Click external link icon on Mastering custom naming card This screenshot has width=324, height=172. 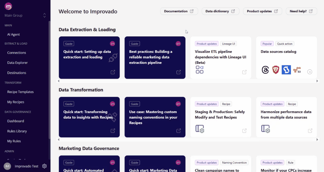point(179,131)
